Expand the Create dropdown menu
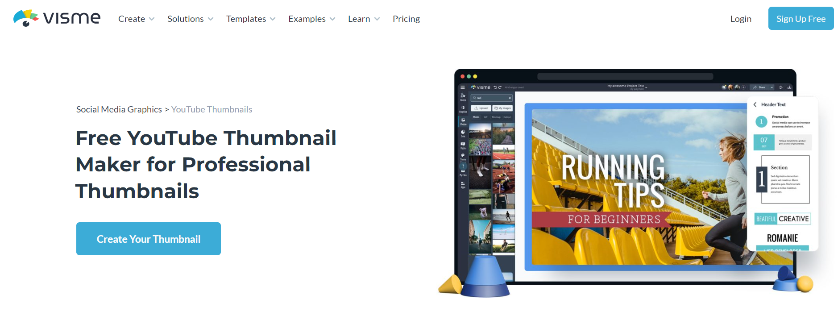The width and height of the screenshot is (838, 324). coord(136,19)
